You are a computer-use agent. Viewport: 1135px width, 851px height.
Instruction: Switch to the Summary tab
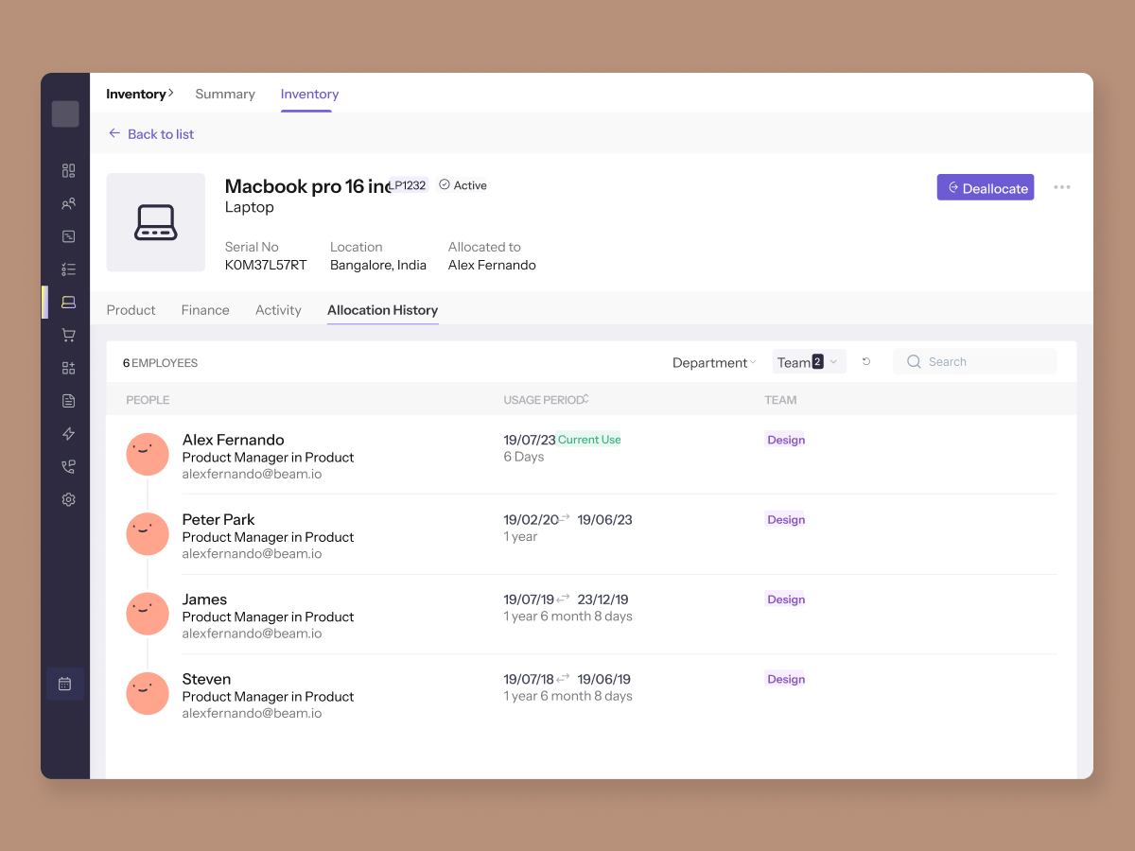tap(225, 95)
